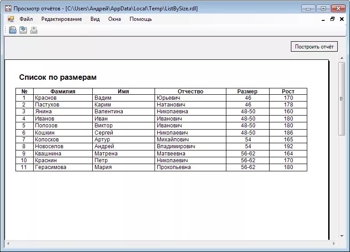Screen dimensions: 350x252
Task: Click the vertical scrollbar down arrow
Action: point(342,236)
